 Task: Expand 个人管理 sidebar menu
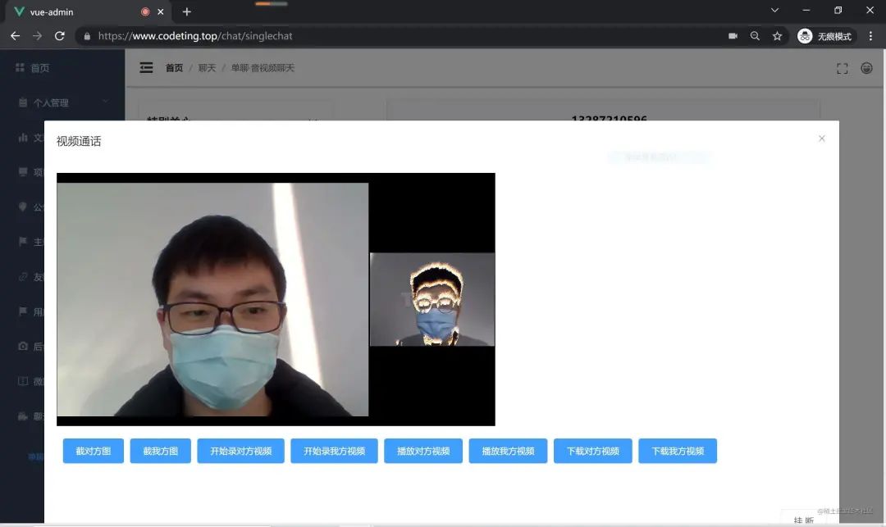click(62, 102)
